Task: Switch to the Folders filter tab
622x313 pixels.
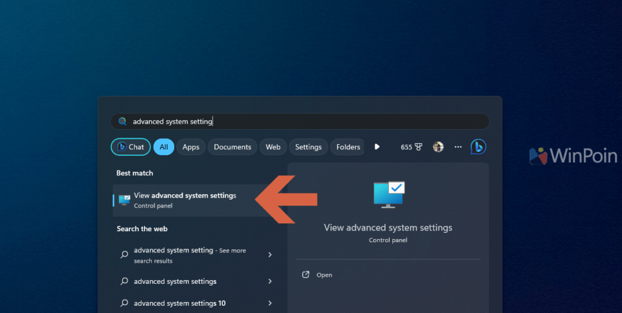Action: (347, 147)
